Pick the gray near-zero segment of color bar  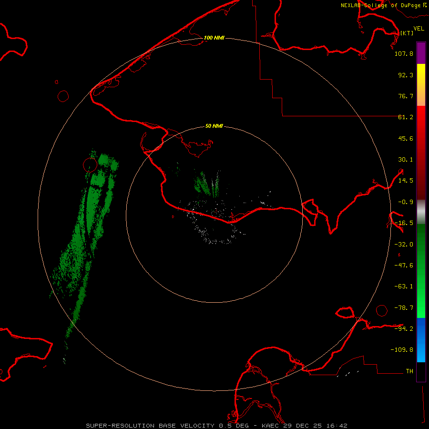click(421, 212)
